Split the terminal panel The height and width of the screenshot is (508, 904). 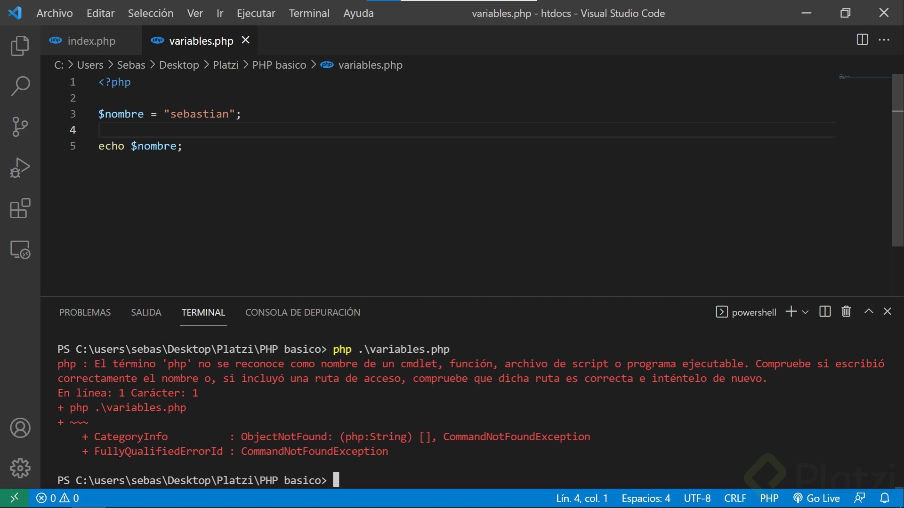pyautogui.click(x=824, y=311)
